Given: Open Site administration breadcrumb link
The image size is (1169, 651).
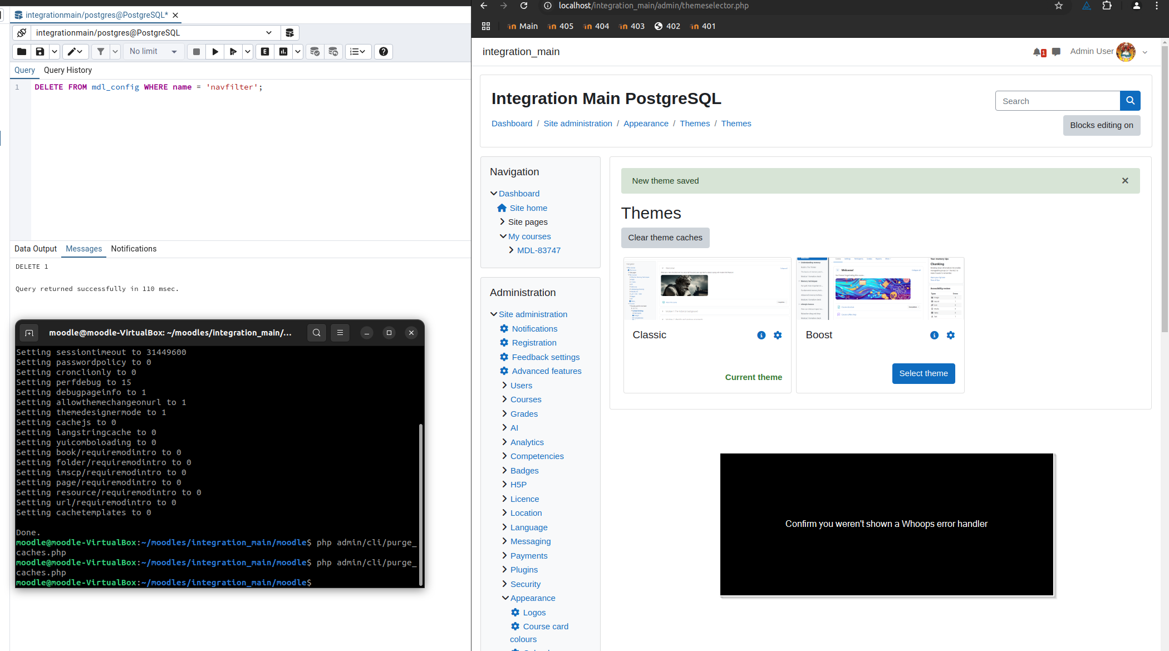Looking at the screenshot, I should (x=578, y=124).
